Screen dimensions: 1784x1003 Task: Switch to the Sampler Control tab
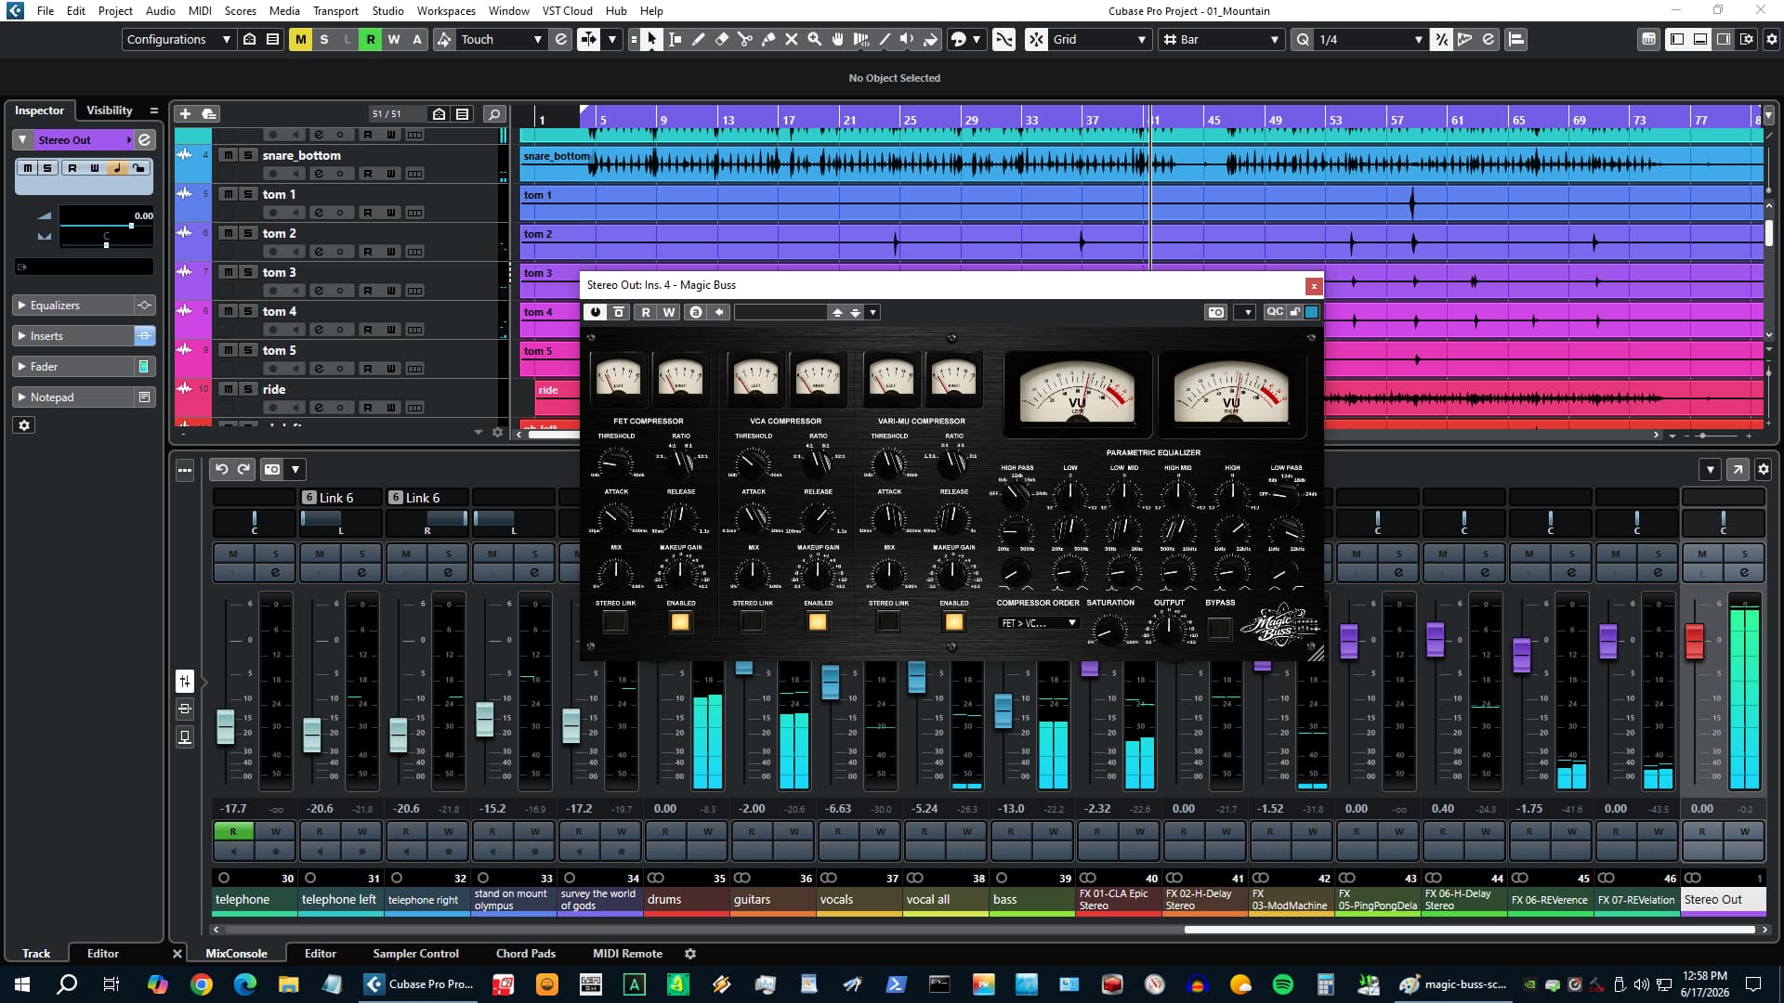tap(415, 953)
